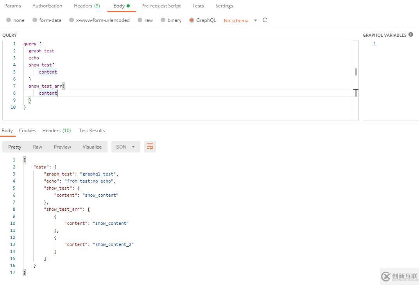The image size is (419, 285).
Task: Switch response view to Raw
Action: [x=38, y=147]
